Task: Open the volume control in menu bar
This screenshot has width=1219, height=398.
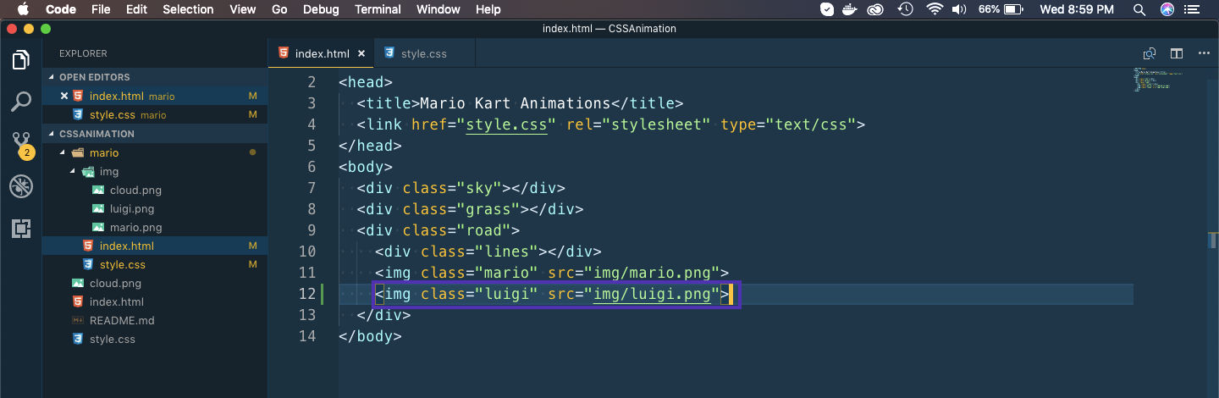Action: coord(959,9)
